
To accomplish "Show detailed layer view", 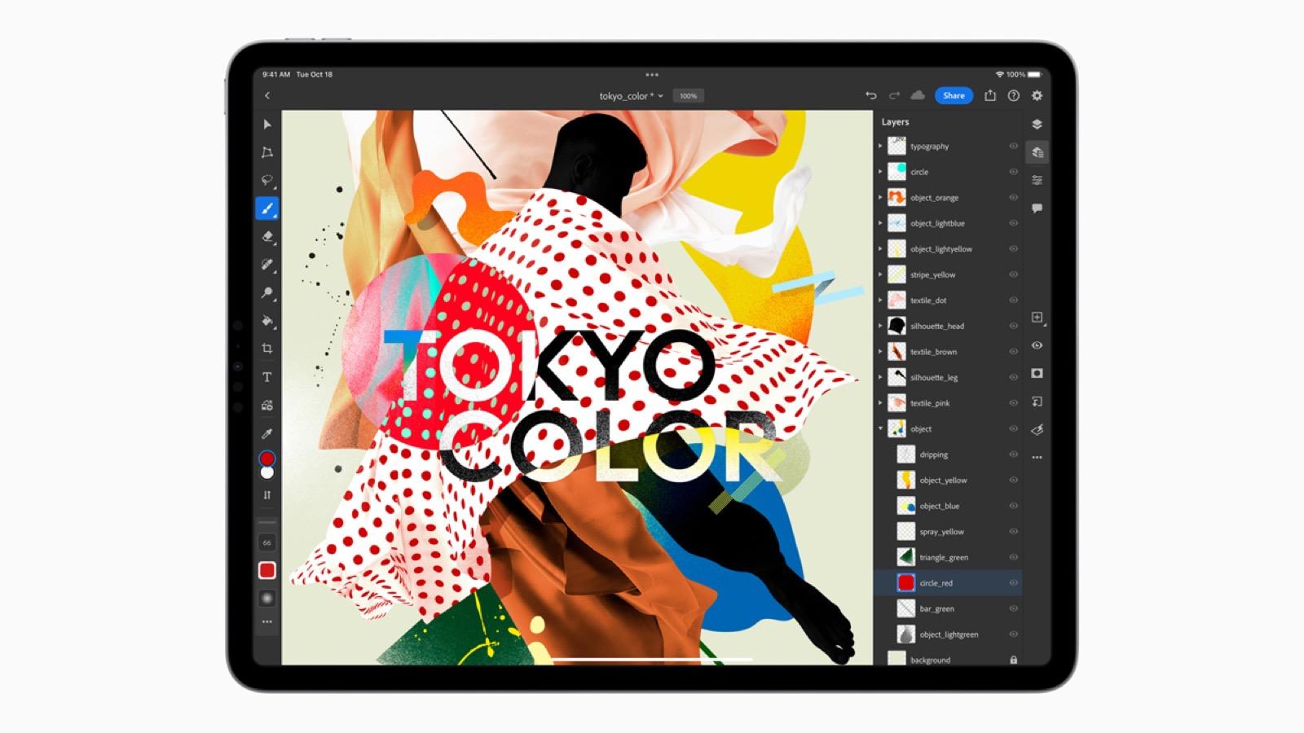I will pos(1037,152).
